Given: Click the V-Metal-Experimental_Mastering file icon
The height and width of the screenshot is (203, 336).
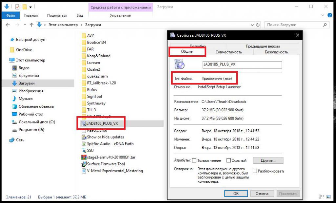Looking at the screenshot, I should tap(84, 171).
